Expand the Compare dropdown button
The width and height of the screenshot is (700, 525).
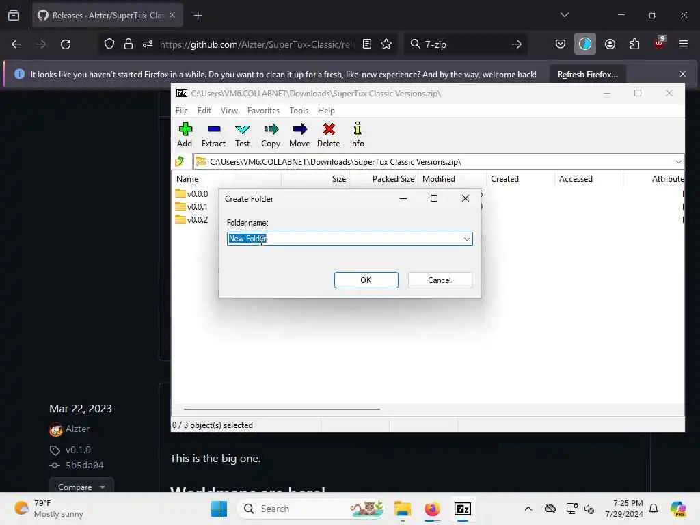pyautogui.click(x=81, y=487)
